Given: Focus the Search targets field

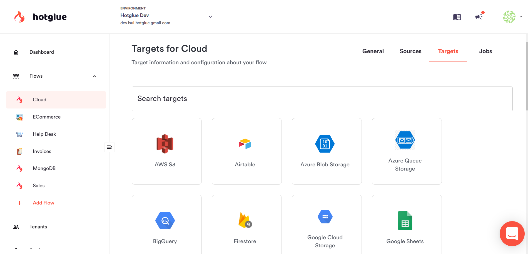Looking at the screenshot, I should pyautogui.click(x=322, y=99).
